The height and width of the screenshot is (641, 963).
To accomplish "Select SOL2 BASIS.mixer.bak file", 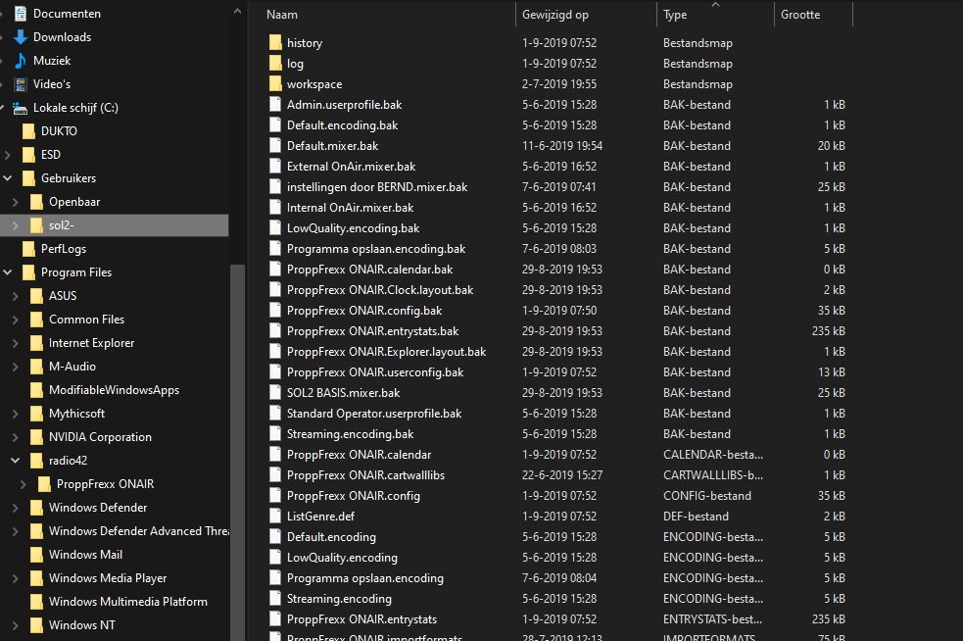I will point(343,393).
